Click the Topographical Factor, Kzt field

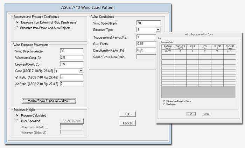coord(146,37)
